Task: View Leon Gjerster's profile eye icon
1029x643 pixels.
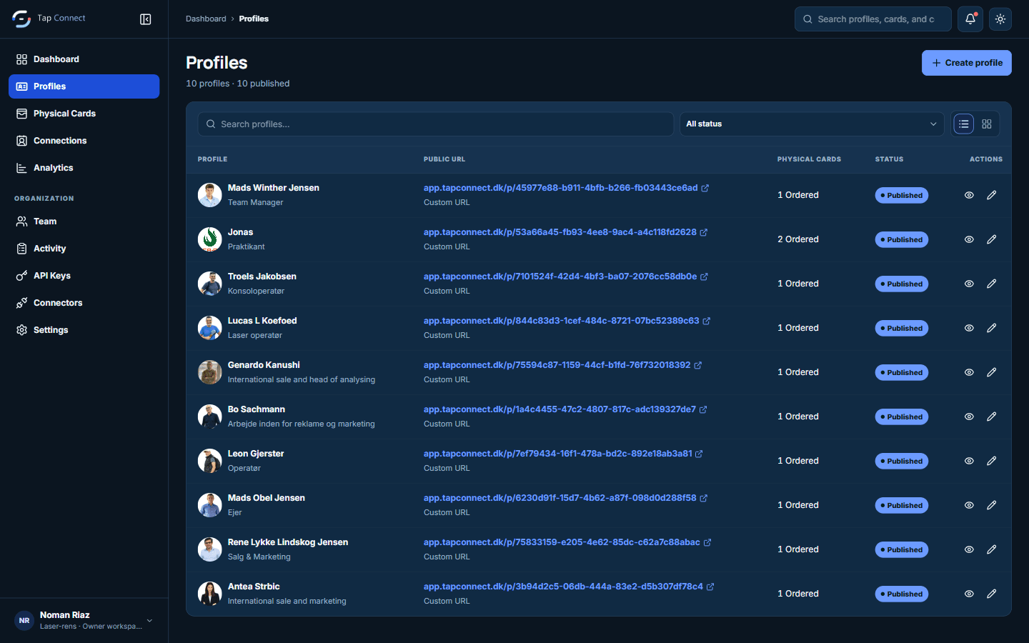Action: [969, 461]
